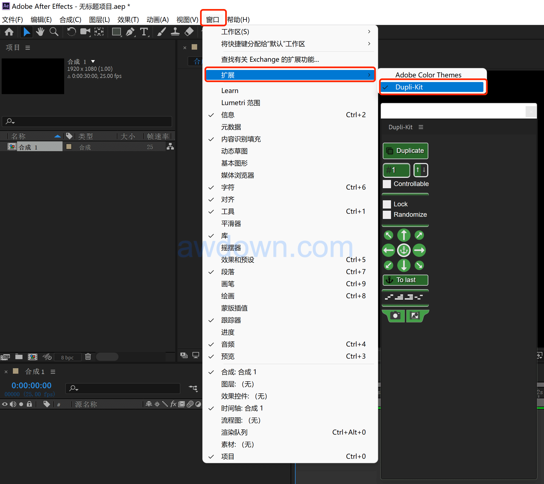
Task: Open the 合成 1 name dropdown arrow
Action: [93, 61]
